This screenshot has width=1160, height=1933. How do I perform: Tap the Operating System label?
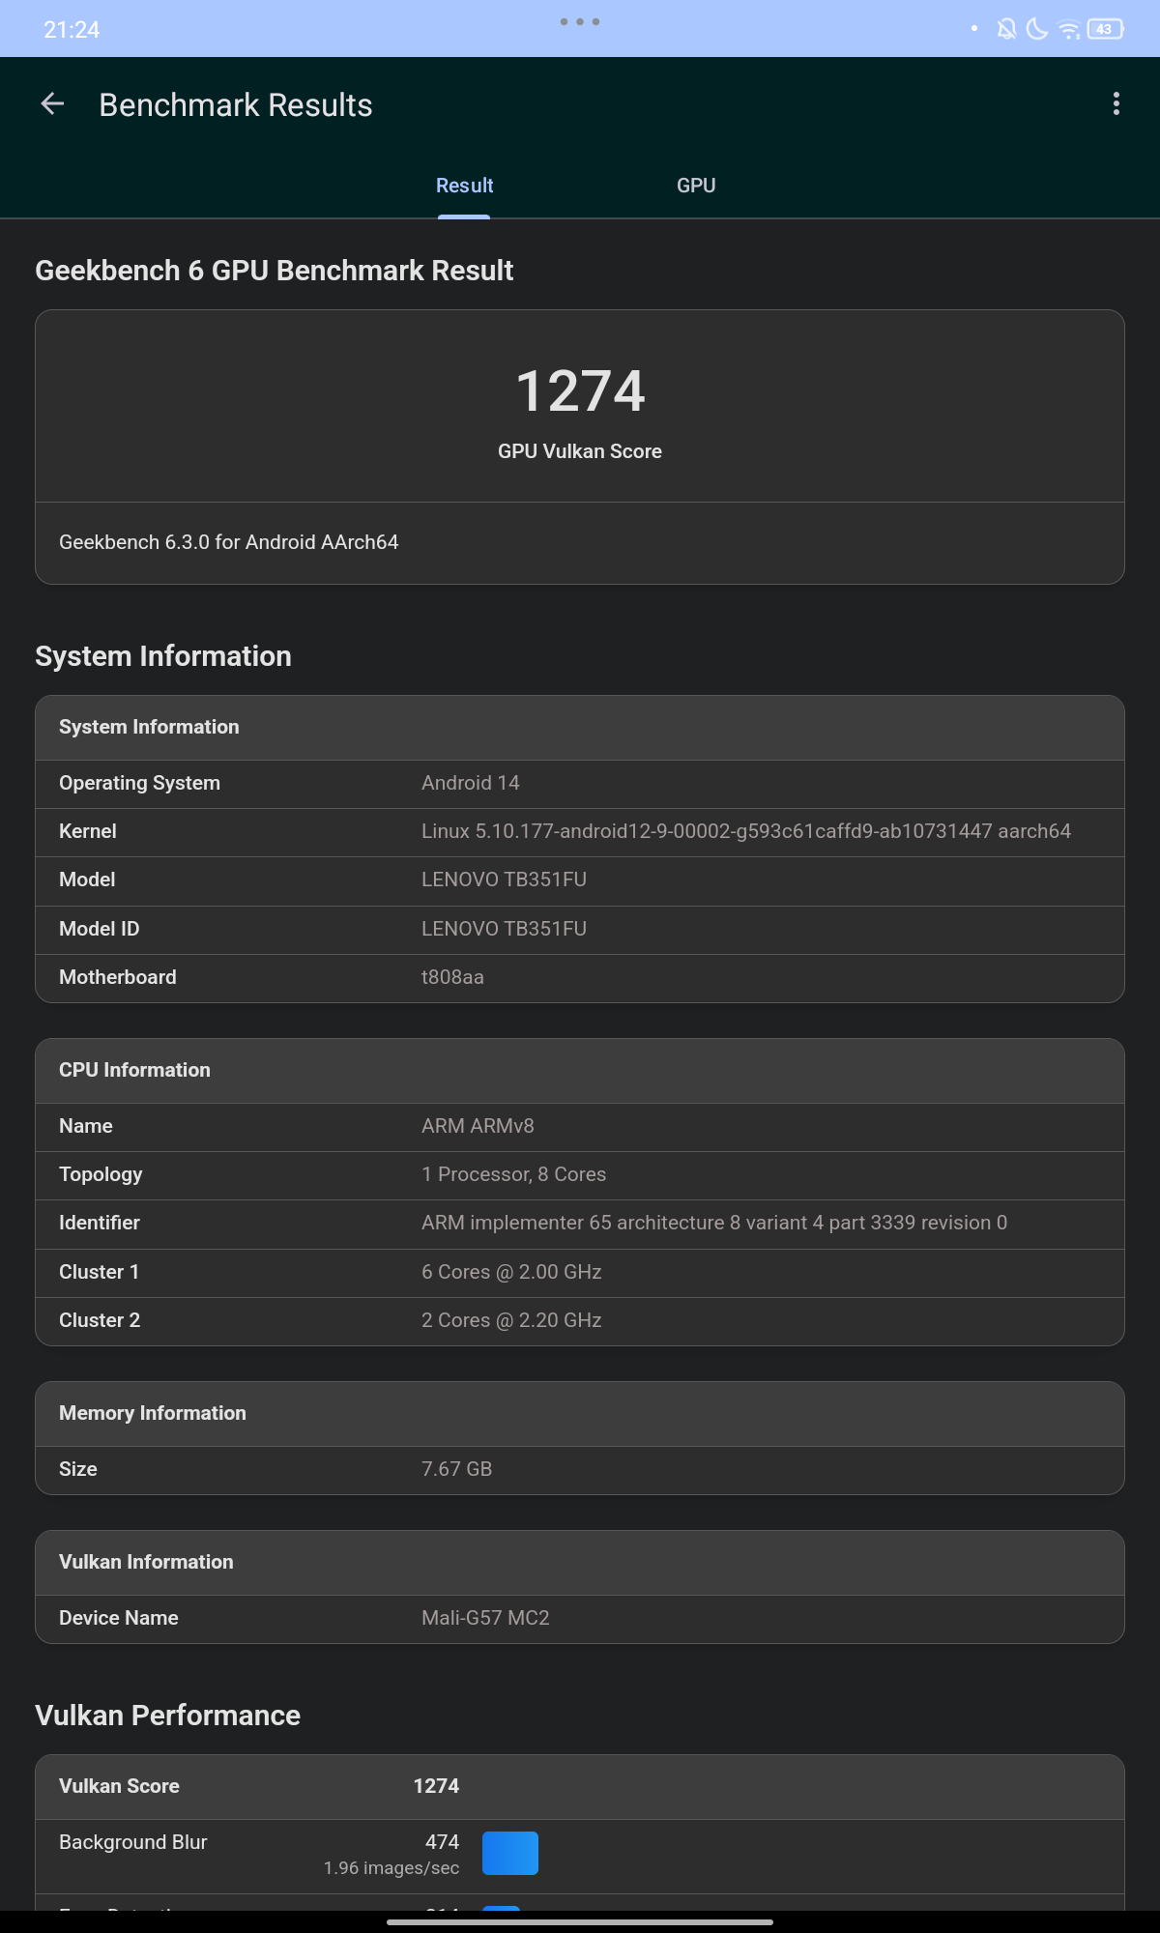[139, 783]
